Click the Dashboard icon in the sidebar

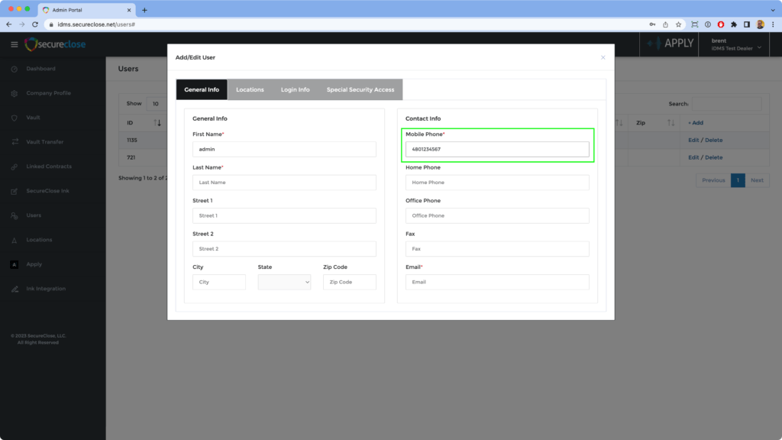click(15, 69)
